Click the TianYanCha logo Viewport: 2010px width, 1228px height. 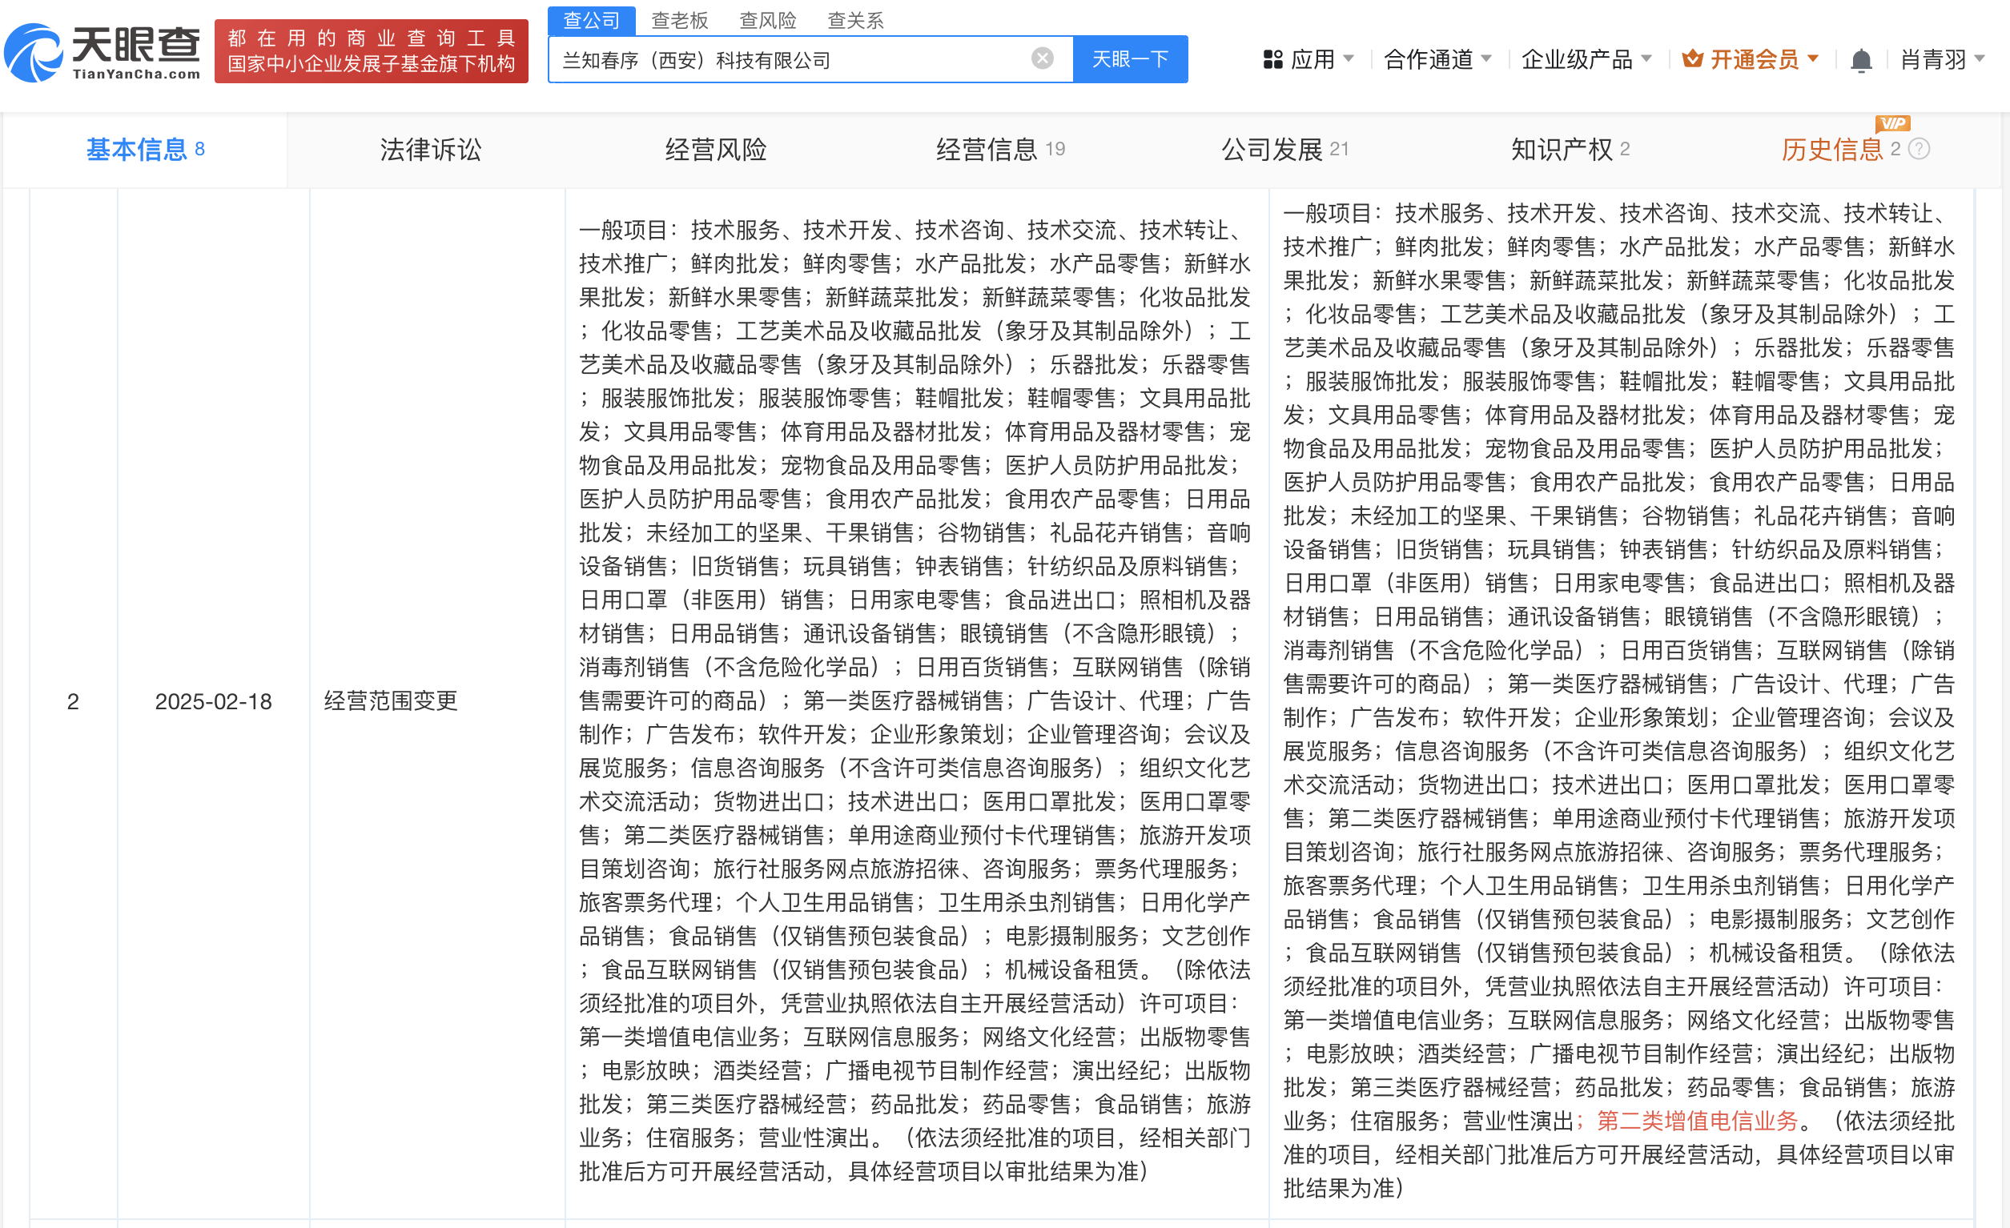(x=103, y=52)
